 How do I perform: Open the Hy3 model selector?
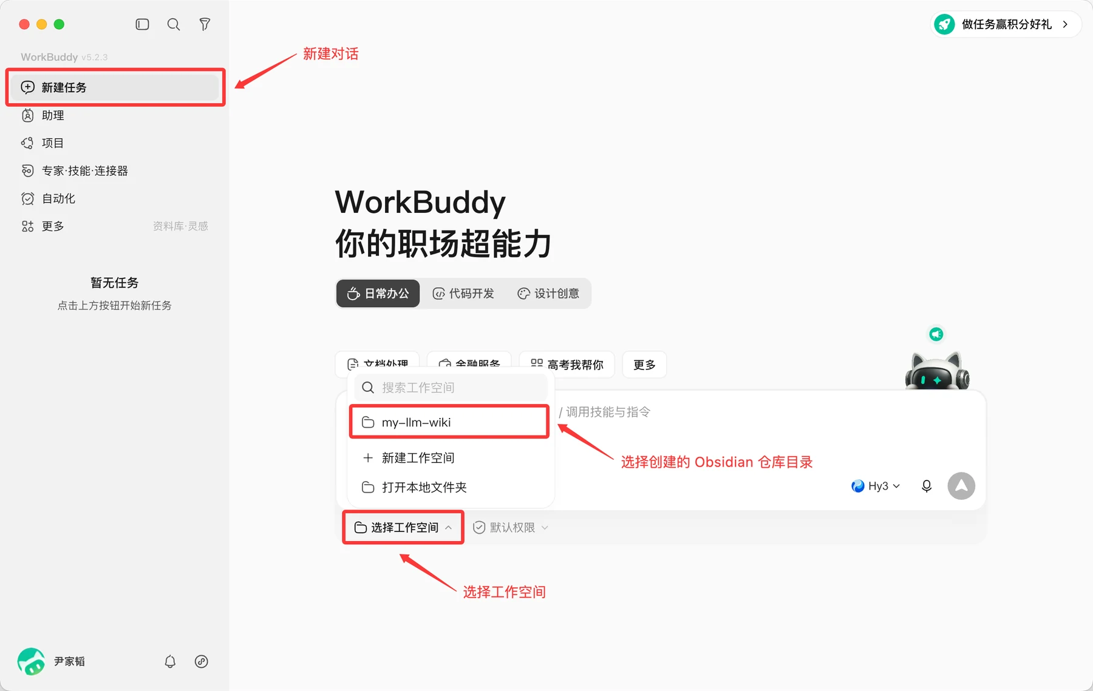(x=876, y=486)
